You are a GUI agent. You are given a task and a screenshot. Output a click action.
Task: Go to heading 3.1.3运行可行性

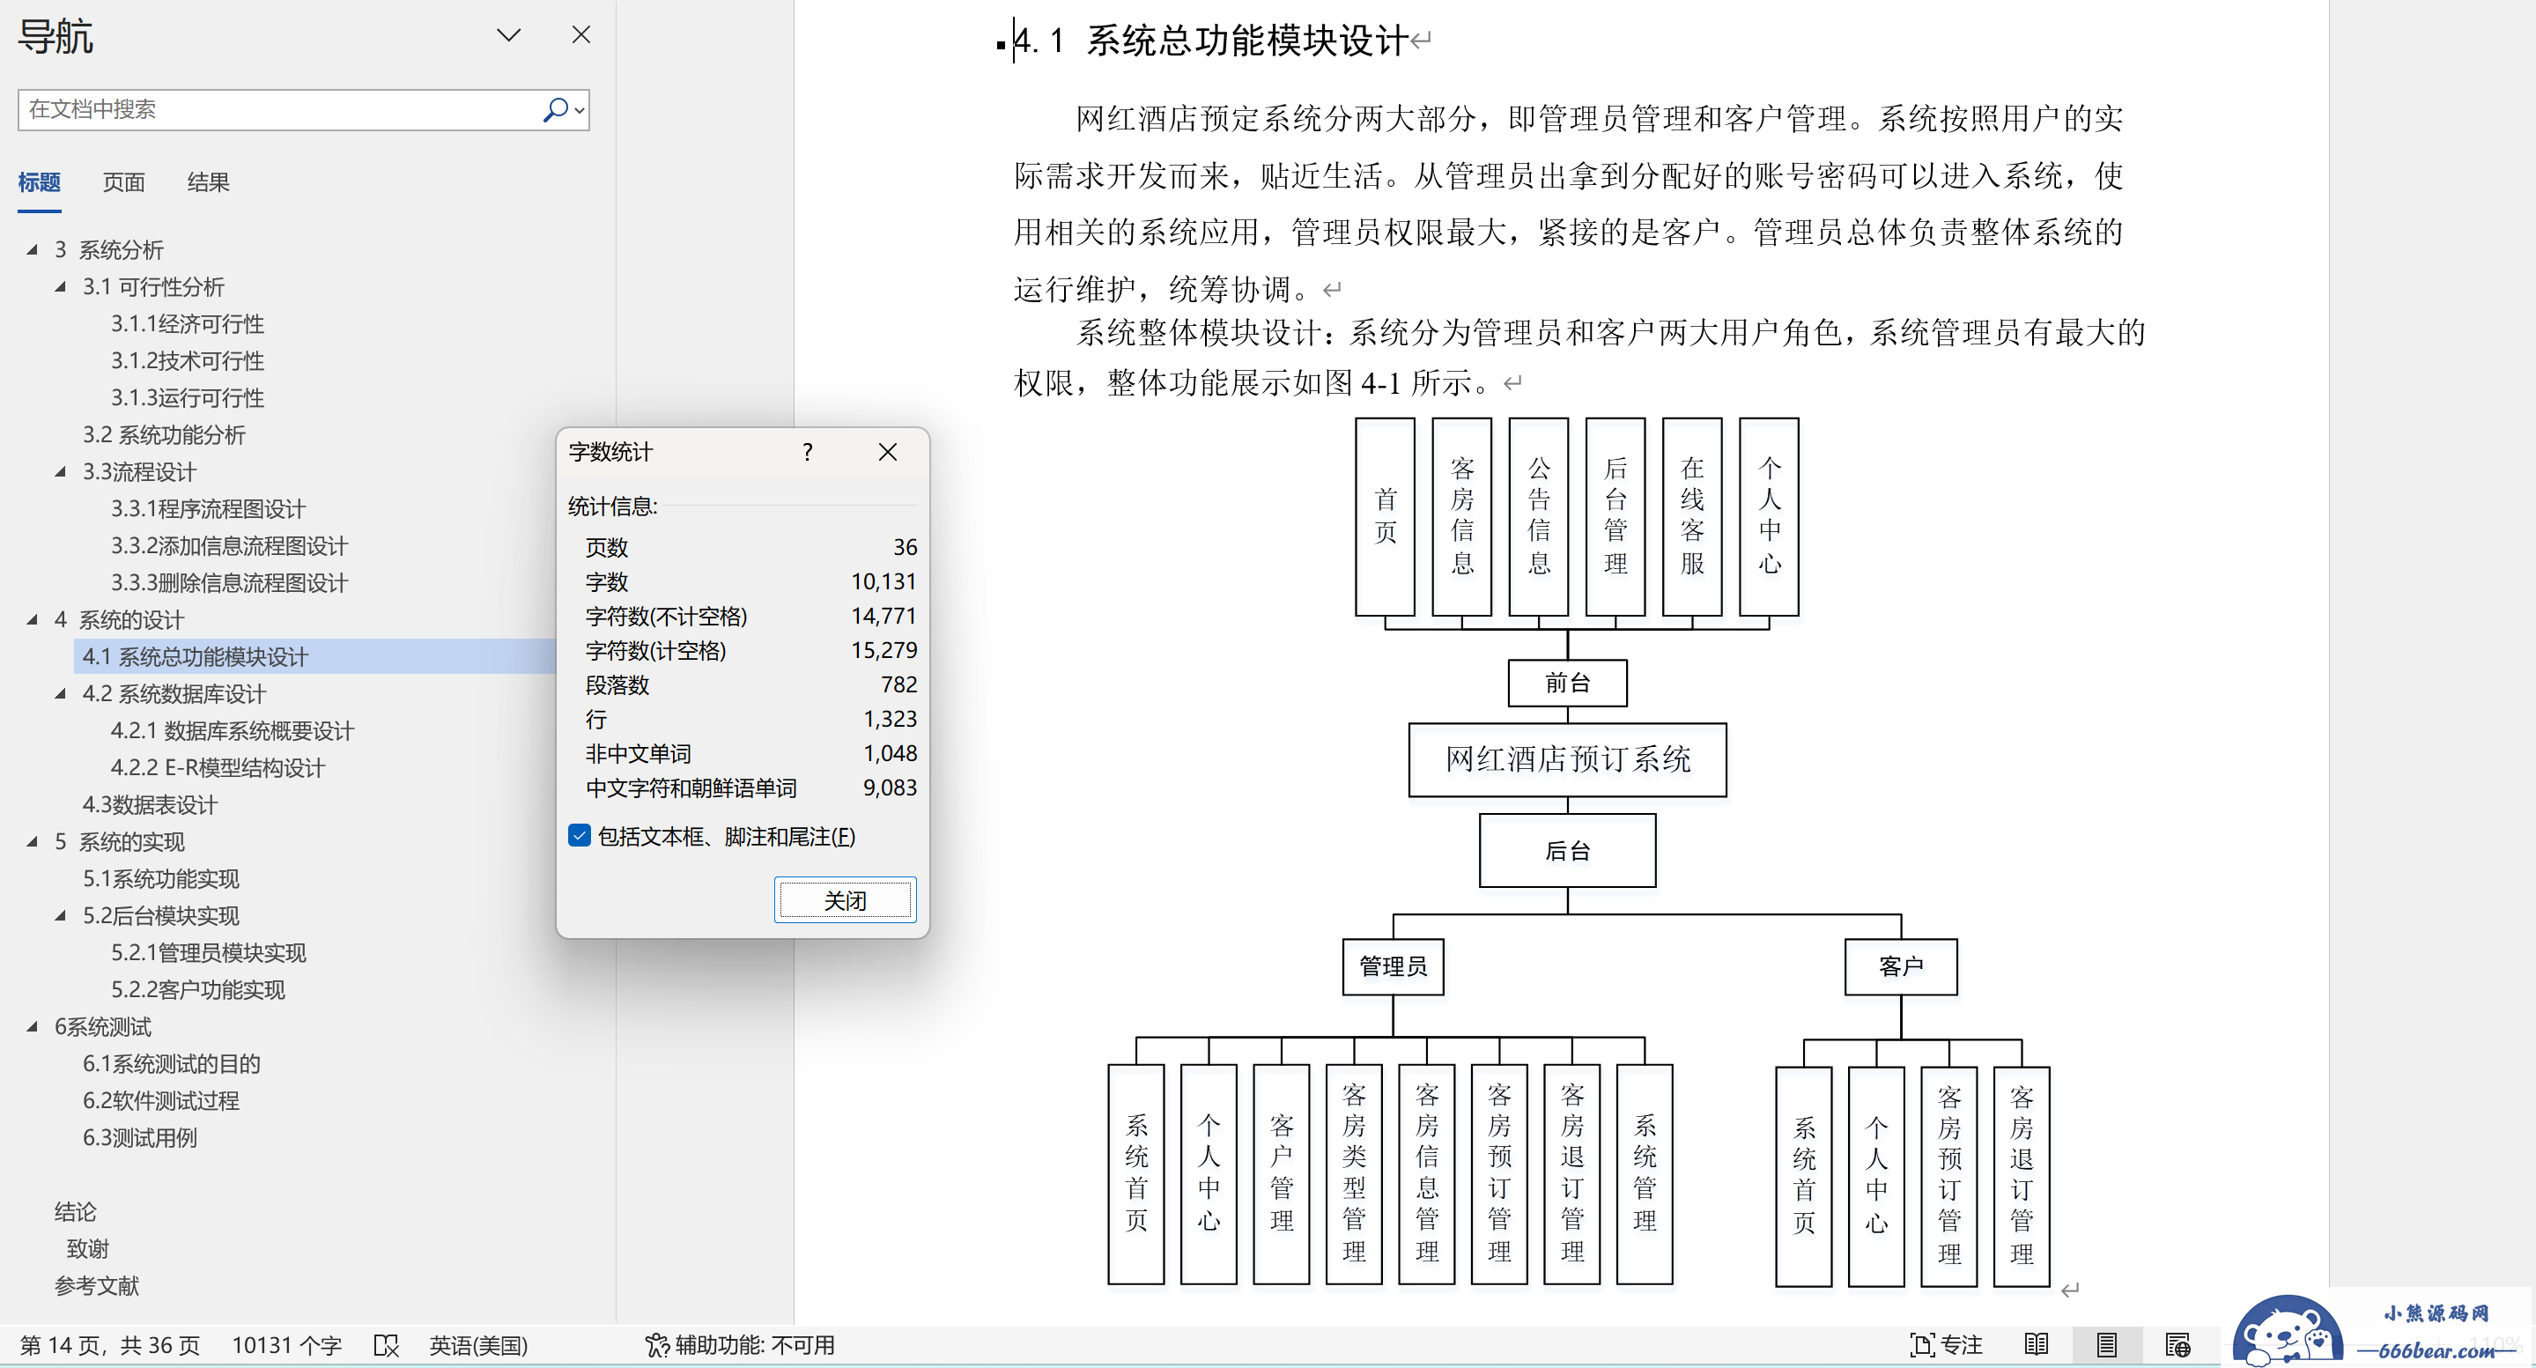pyautogui.click(x=187, y=397)
